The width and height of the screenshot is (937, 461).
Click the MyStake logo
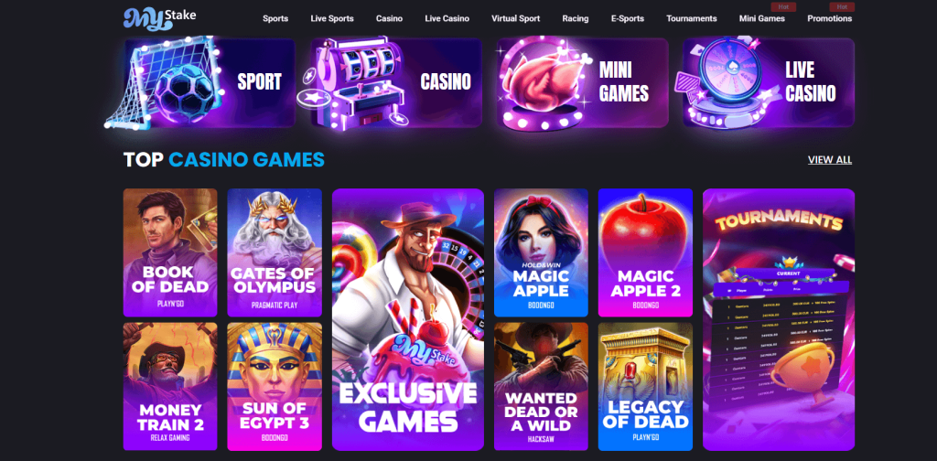(x=159, y=18)
